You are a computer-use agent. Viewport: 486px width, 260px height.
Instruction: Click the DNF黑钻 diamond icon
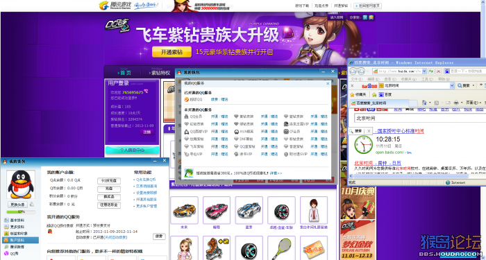tap(236, 139)
